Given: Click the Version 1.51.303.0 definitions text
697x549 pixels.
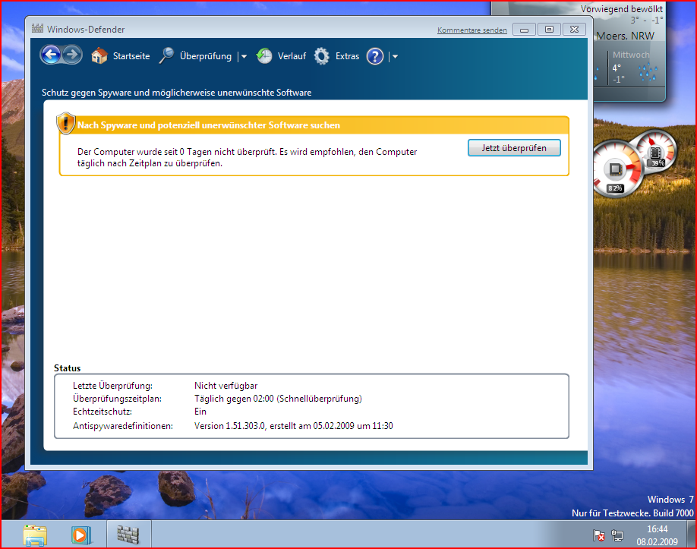Looking at the screenshot, I should click(x=293, y=426).
